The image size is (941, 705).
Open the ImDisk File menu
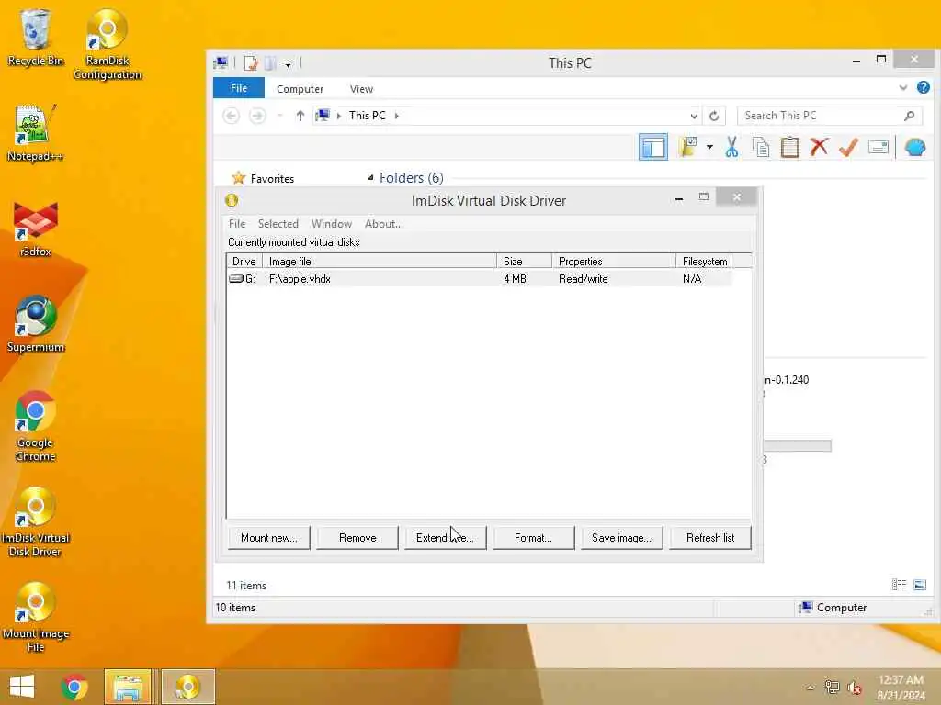click(237, 224)
